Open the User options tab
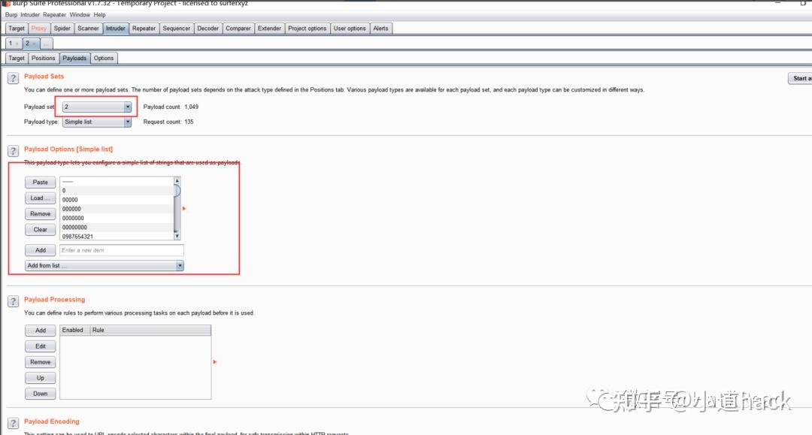812x435 pixels. click(350, 29)
